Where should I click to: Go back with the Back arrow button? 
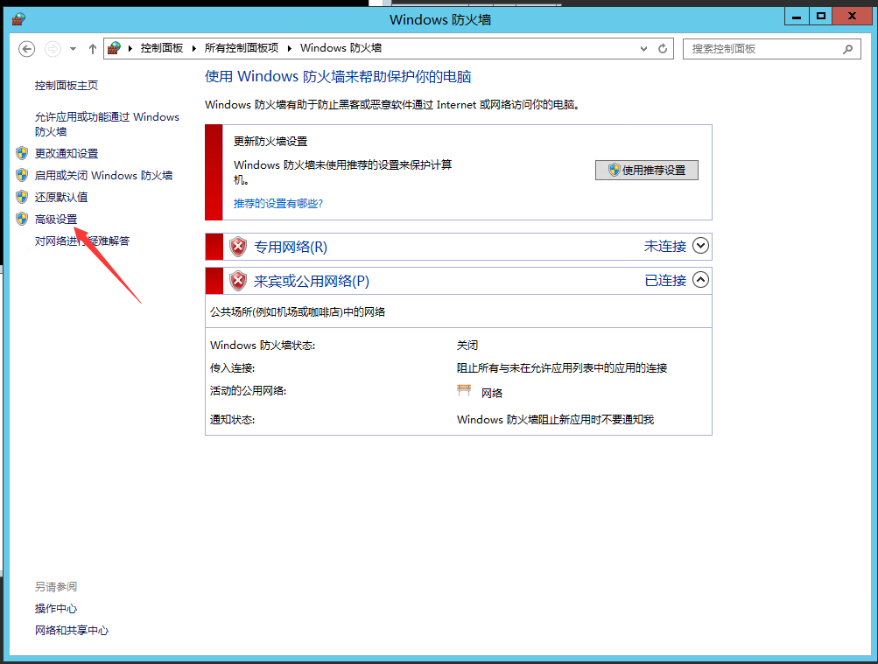click(26, 49)
